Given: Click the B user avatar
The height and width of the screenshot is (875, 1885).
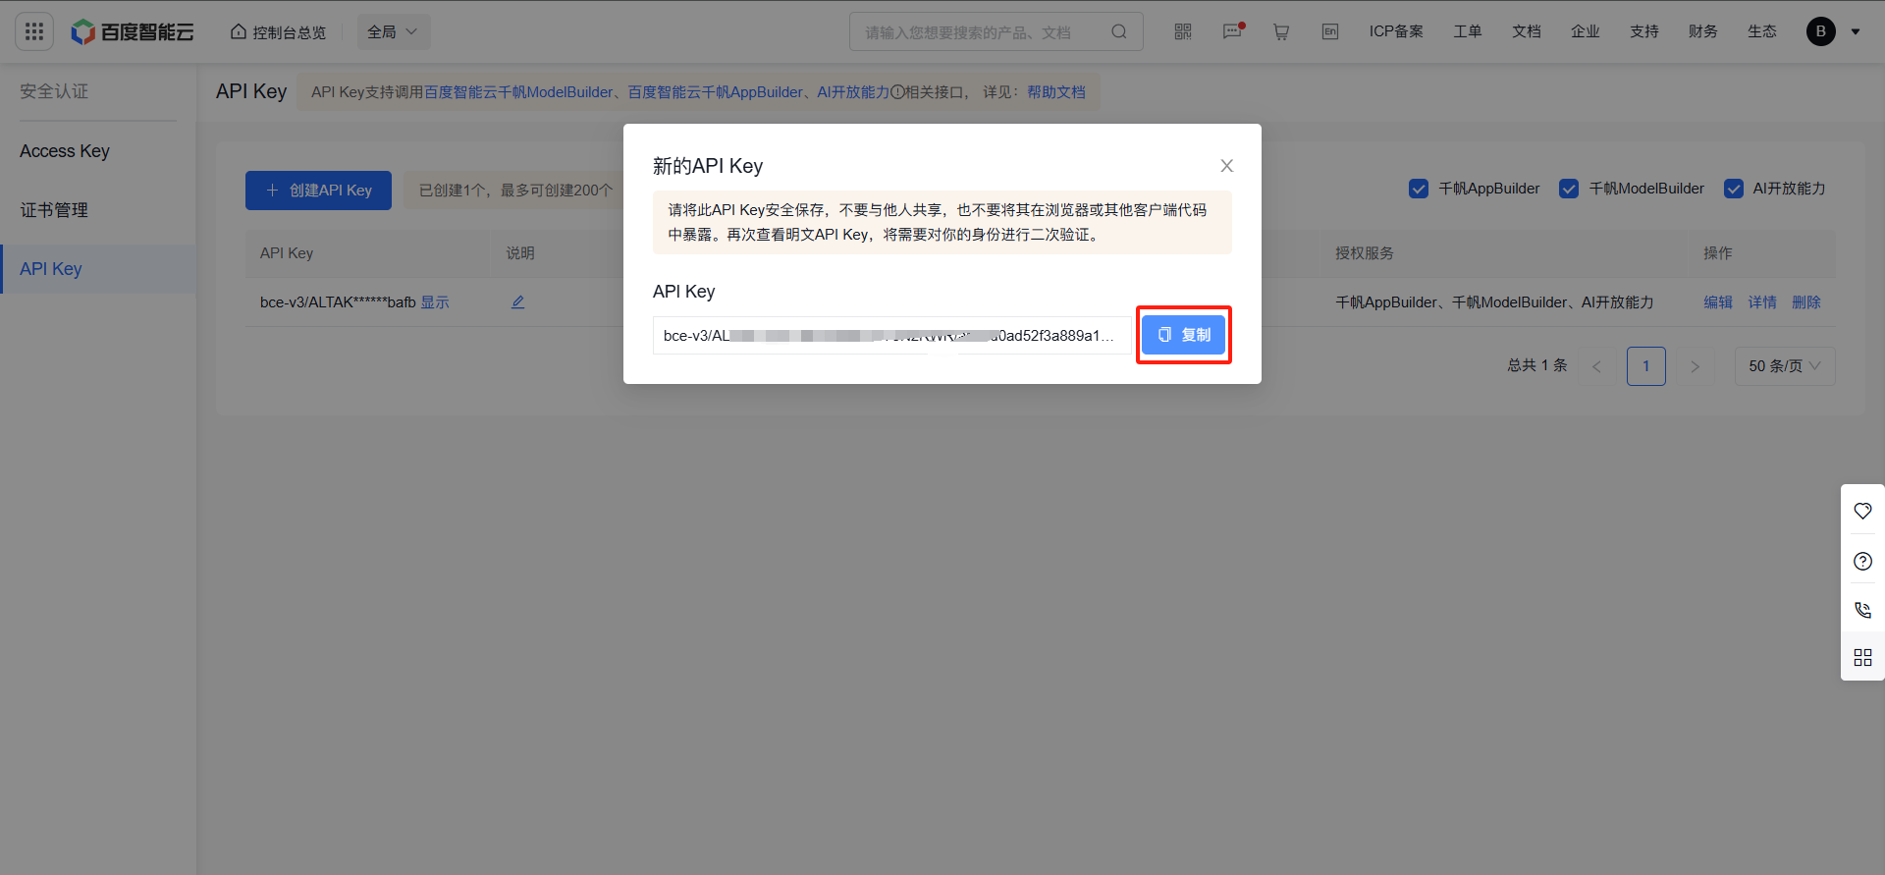Looking at the screenshot, I should point(1821,31).
